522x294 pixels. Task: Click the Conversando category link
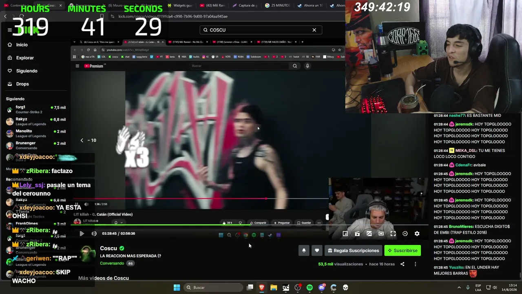pyautogui.click(x=112, y=263)
